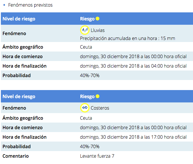Click "Ceuta" in the Lluvias table
193x164 pixels.
coord(86,47)
